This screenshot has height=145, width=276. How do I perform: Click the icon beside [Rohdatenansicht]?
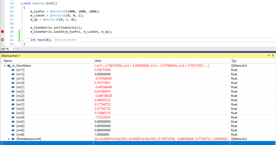tap(13, 139)
